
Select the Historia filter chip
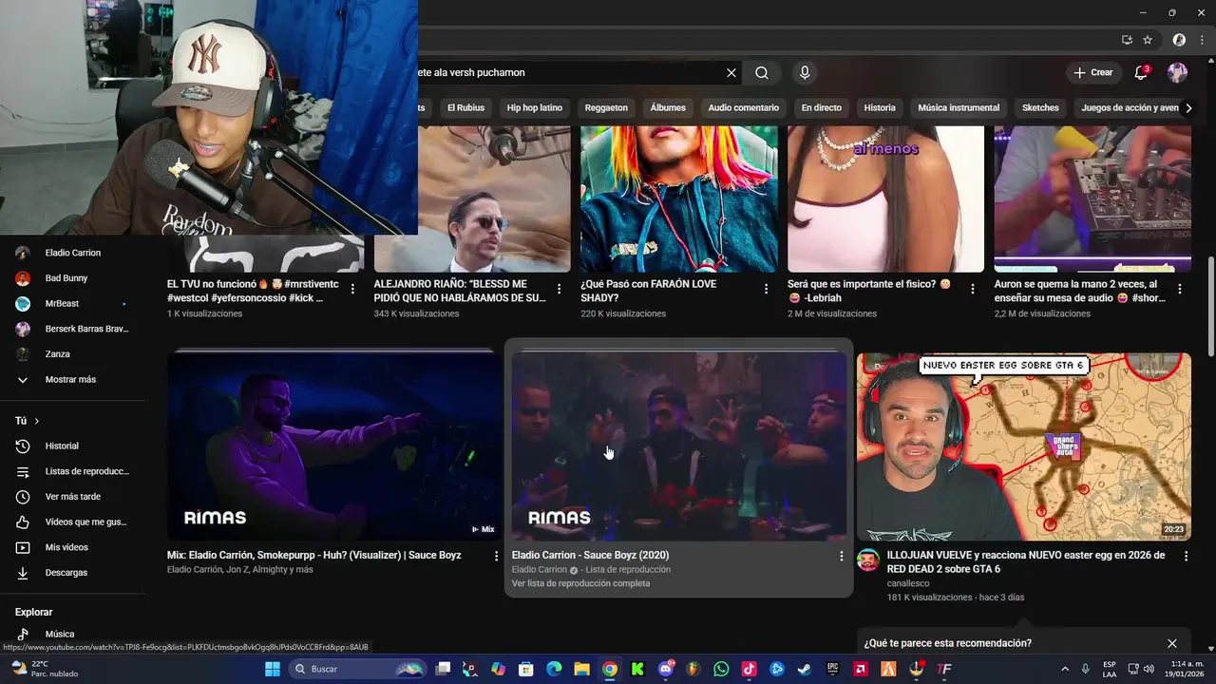coord(880,107)
